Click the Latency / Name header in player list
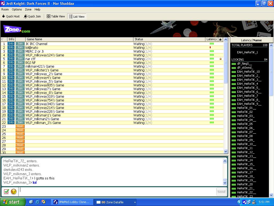The height and width of the screenshot is (206, 274). pyautogui.click(x=251, y=40)
